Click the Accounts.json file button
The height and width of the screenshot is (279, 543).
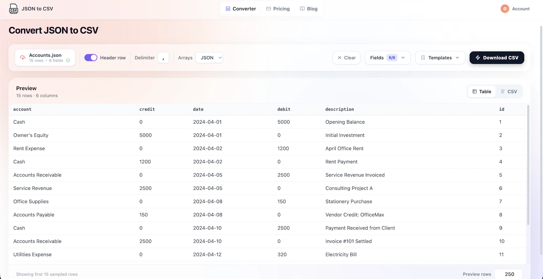45,58
